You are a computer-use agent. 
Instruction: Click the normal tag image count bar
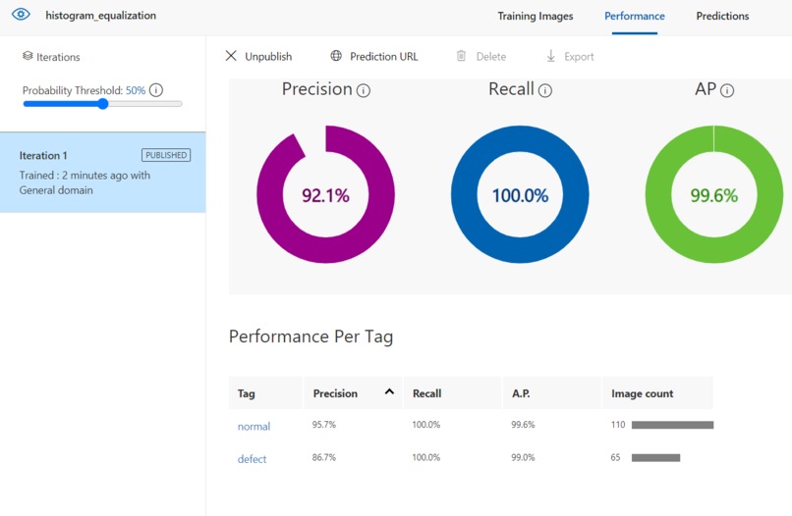672,425
